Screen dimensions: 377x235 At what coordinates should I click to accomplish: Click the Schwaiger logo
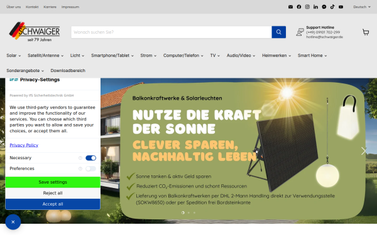pos(35,32)
